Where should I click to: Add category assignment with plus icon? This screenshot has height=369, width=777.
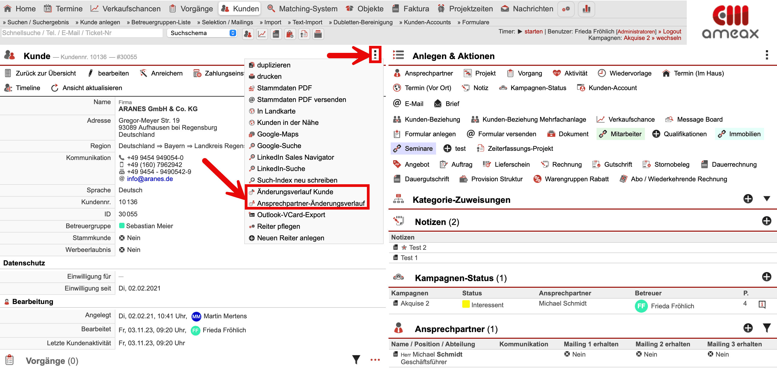coord(748,199)
